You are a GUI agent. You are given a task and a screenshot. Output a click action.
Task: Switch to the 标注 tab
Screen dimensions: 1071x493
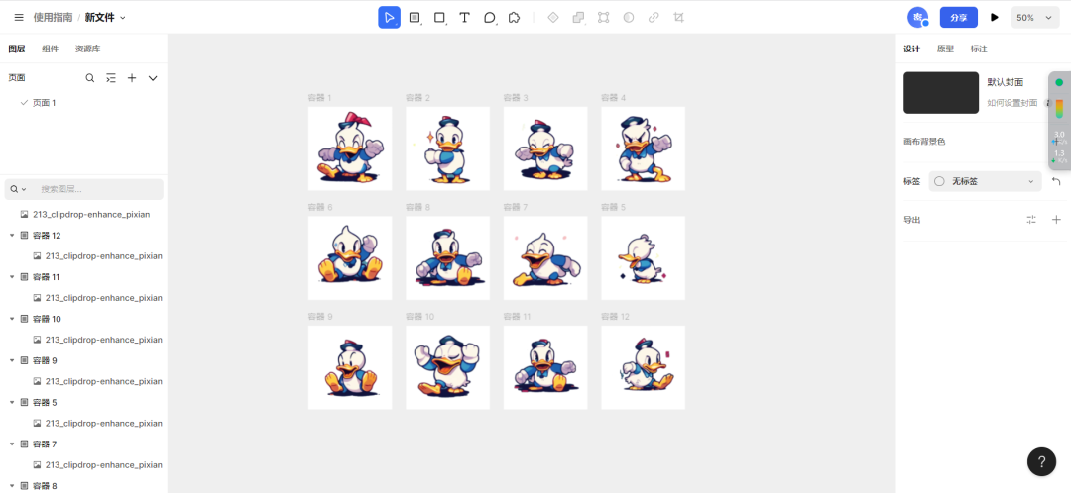(979, 49)
